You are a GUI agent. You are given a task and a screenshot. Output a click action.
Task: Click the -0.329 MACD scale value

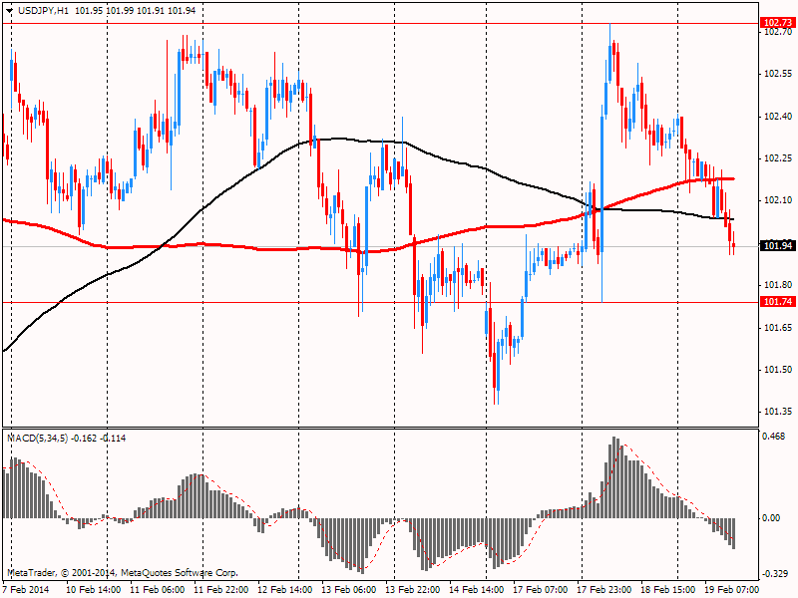[x=774, y=574]
